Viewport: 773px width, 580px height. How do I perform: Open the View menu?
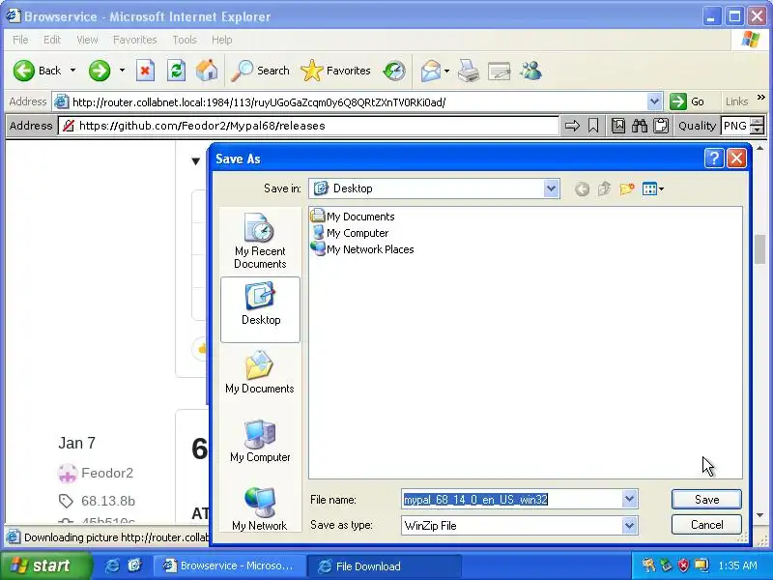pos(87,40)
